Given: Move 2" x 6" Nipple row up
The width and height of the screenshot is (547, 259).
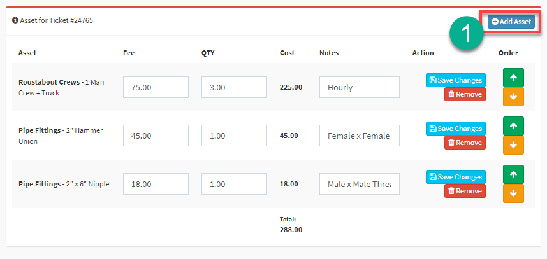Looking at the screenshot, I should (513, 174).
